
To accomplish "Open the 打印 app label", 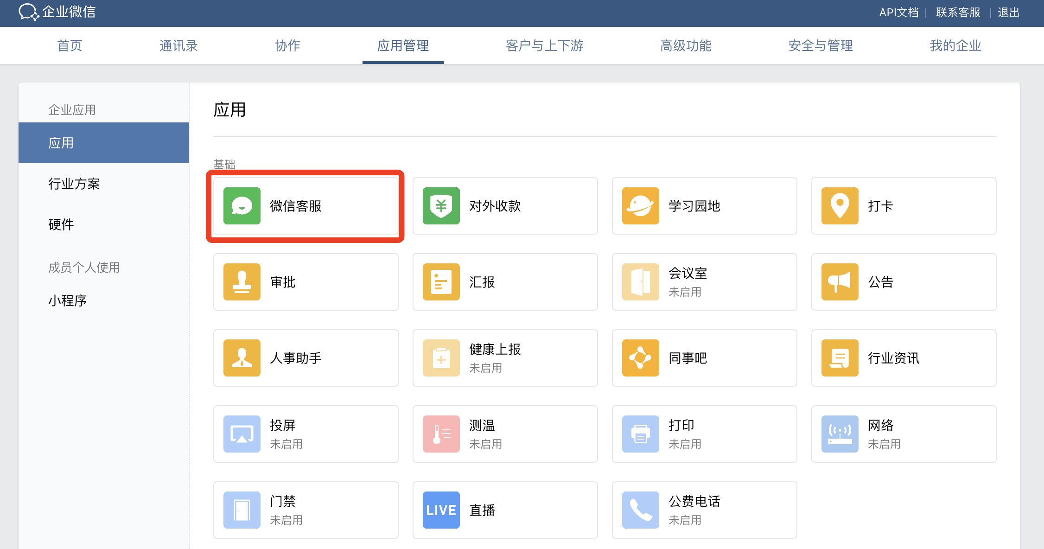I will click(x=681, y=426).
